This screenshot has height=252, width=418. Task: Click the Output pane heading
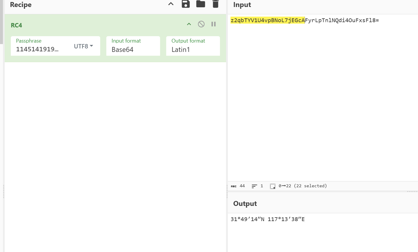[x=245, y=204]
